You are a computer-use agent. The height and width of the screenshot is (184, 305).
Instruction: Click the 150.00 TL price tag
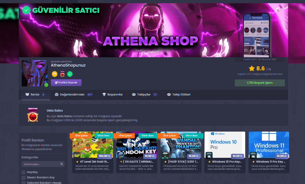click(x=105, y=156)
